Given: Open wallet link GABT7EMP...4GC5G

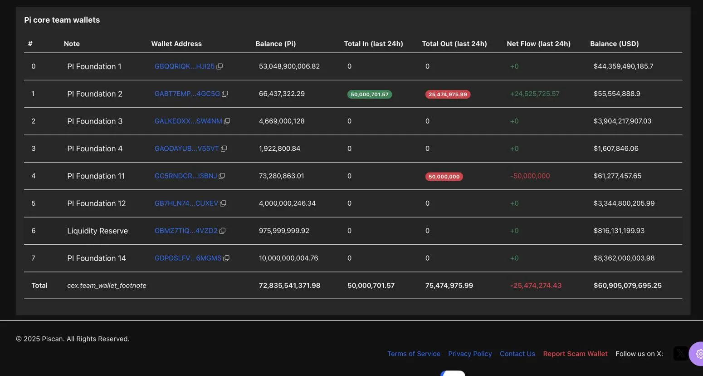Looking at the screenshot, I should tap(187, 94).
